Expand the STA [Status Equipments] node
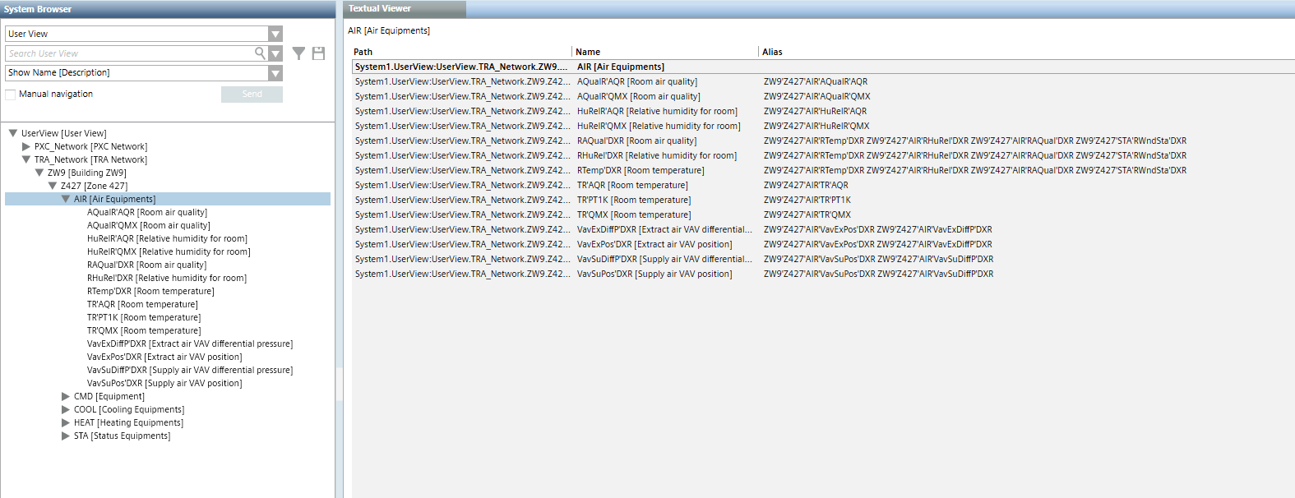The height and width of the screenshot is (498, 1295). pos(66,436)
